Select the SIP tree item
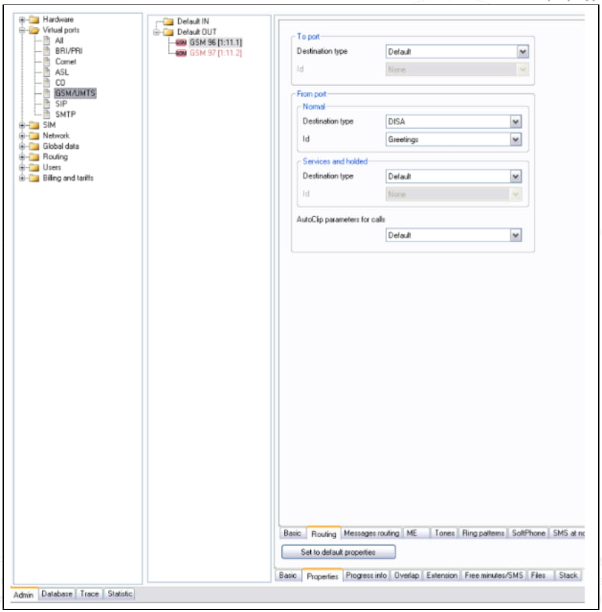602x612 pixels. (61, 104)
